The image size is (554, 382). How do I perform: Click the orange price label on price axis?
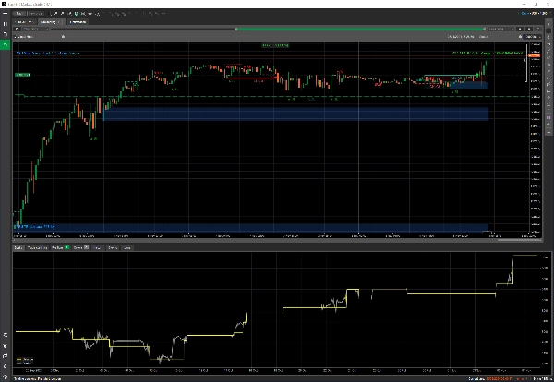pyautogui.click(x=535, y=55)
